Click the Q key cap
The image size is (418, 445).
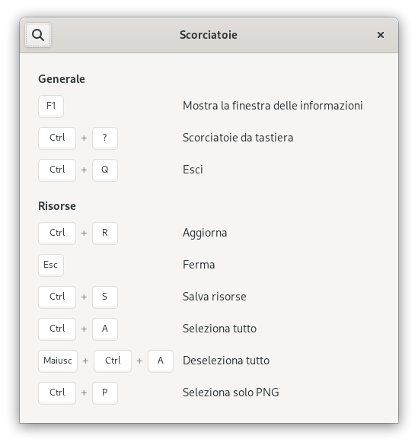(x=105, y=170)
